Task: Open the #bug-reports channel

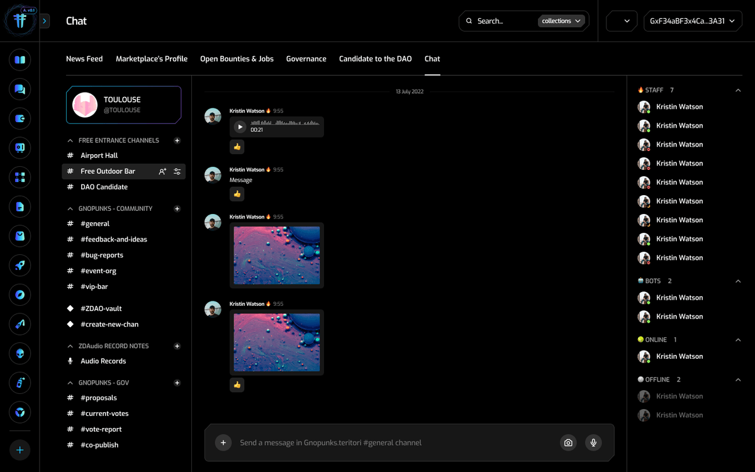Action: click(x=102, y=255)
